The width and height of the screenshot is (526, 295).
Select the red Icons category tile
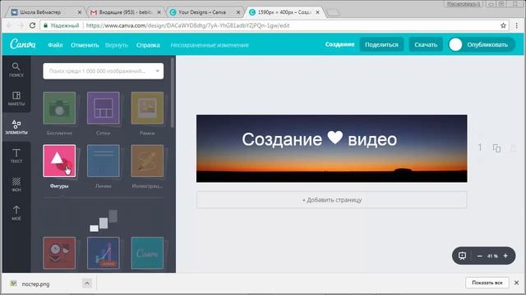click(59, 253)
